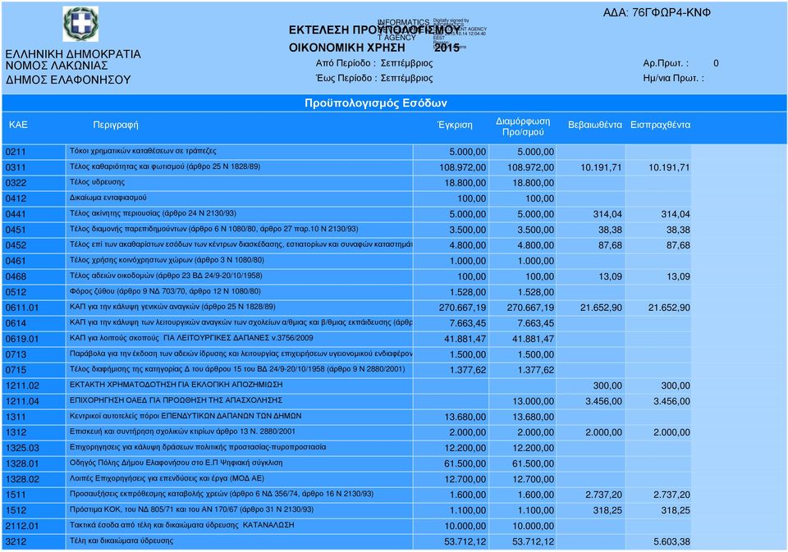Click the 'Αρ.Πρωτ. :' label
The image size is (788, 552).
pyautogui.click(x=666, y=63)
